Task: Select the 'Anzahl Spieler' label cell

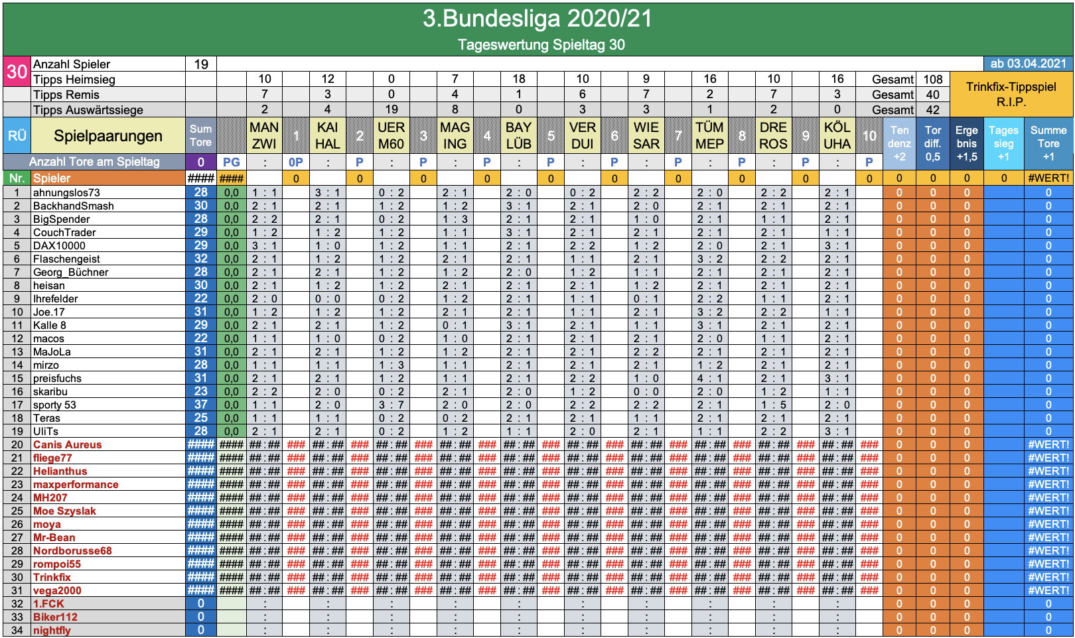Action: (x=108, y=64)
